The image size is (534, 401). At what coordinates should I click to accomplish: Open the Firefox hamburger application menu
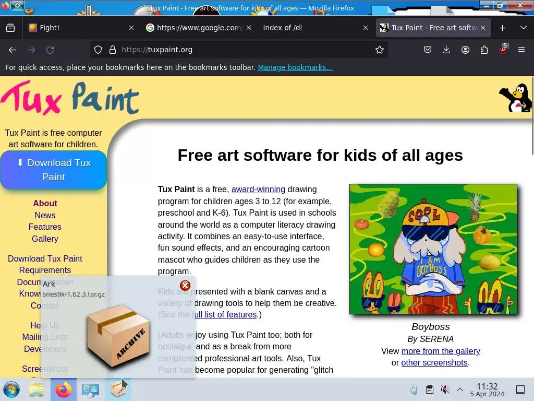521,50
